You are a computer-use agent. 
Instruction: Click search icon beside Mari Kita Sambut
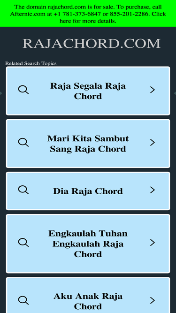[23, 143]
